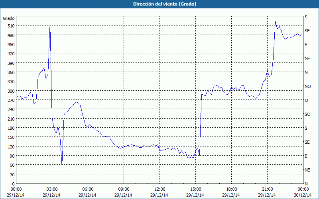Click the 18:00 time axis label
319x199 pixels.
232,189
